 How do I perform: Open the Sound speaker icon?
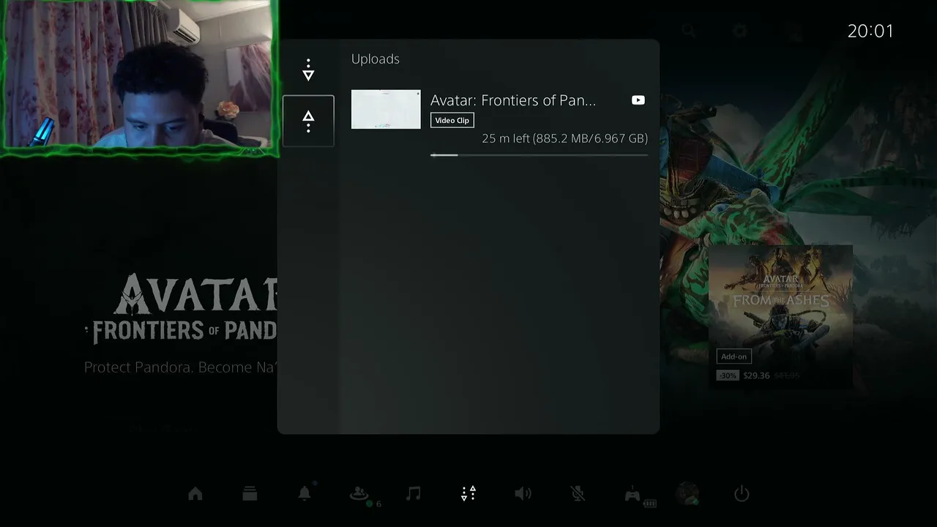click(523, 494)
